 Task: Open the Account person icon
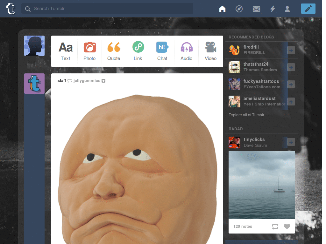tap(287, 9)
